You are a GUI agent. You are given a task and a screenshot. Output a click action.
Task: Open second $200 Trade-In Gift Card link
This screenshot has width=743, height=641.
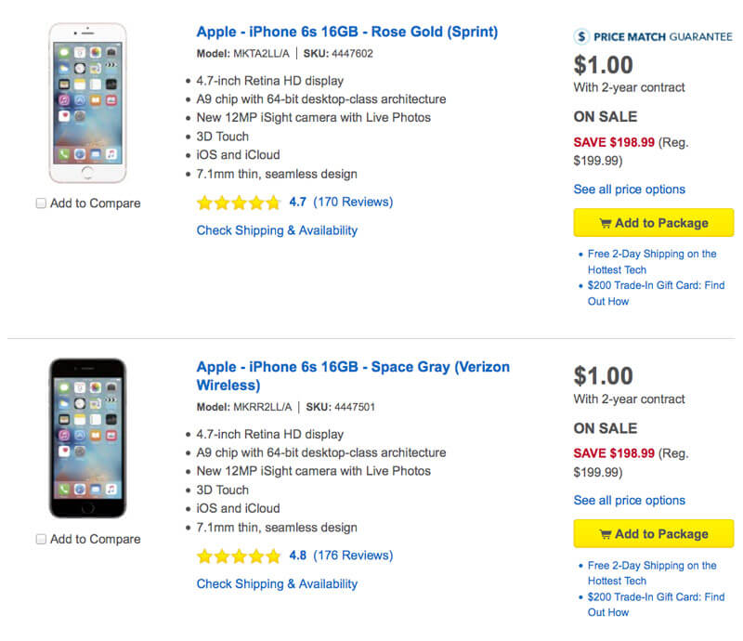pyautogui.click(x=656, y=597)
